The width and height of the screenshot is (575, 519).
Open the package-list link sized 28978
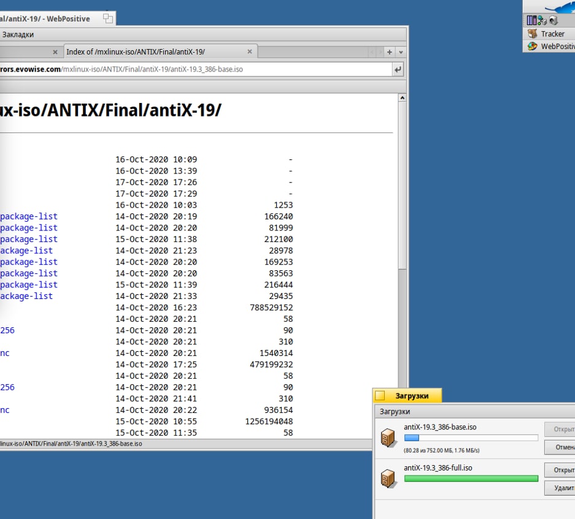click(x=26, y=251)
